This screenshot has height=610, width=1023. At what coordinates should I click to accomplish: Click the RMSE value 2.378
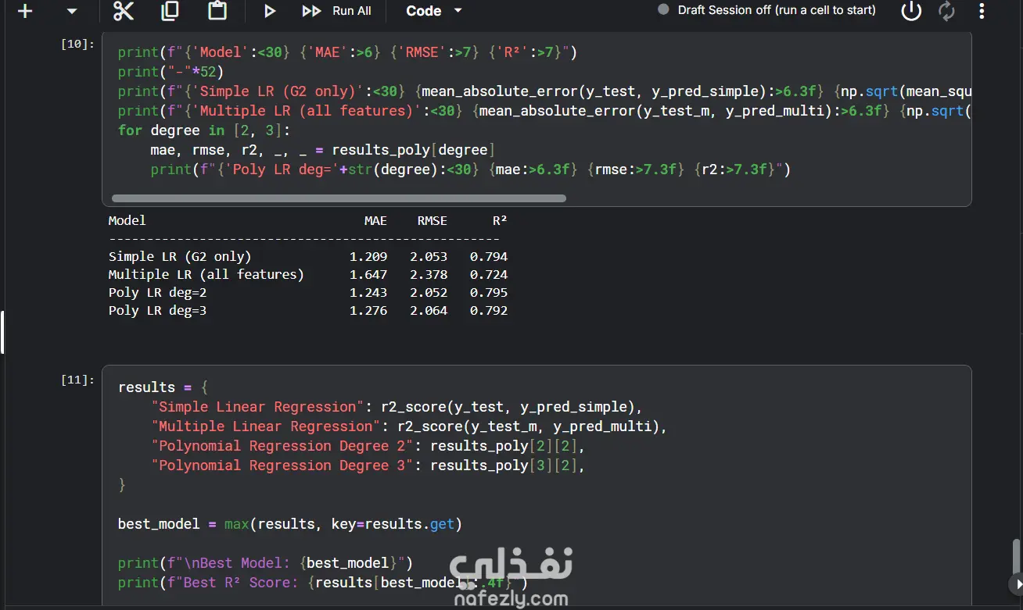tap(429, 274)
